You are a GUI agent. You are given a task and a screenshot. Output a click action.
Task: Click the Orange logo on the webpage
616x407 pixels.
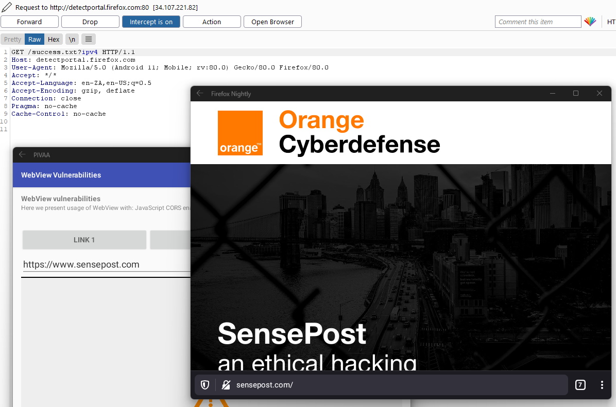240,133
